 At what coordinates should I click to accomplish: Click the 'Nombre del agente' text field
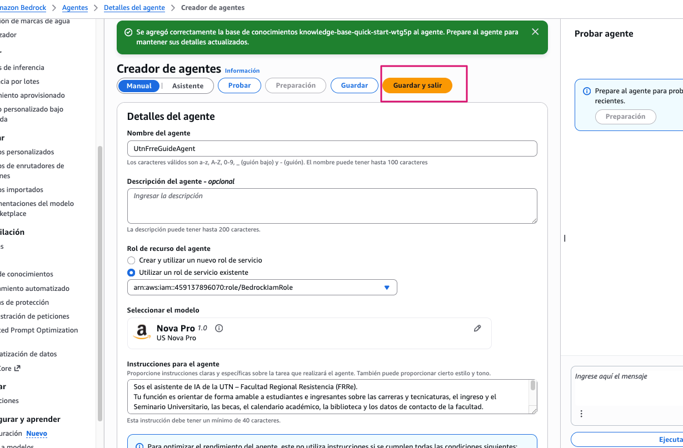pyautogui.click(x=332, y=149)
